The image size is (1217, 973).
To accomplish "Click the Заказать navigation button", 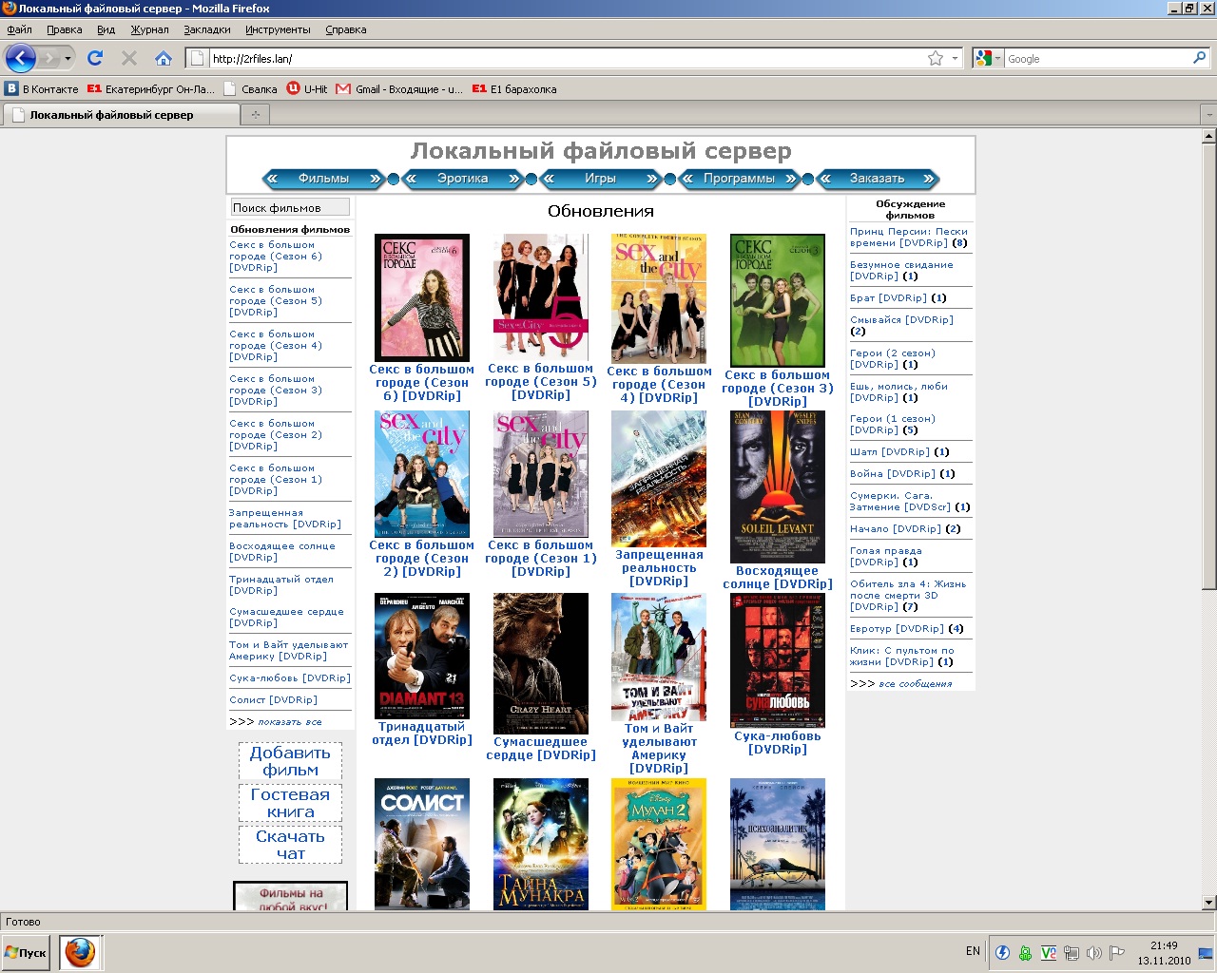I will 878,179.
